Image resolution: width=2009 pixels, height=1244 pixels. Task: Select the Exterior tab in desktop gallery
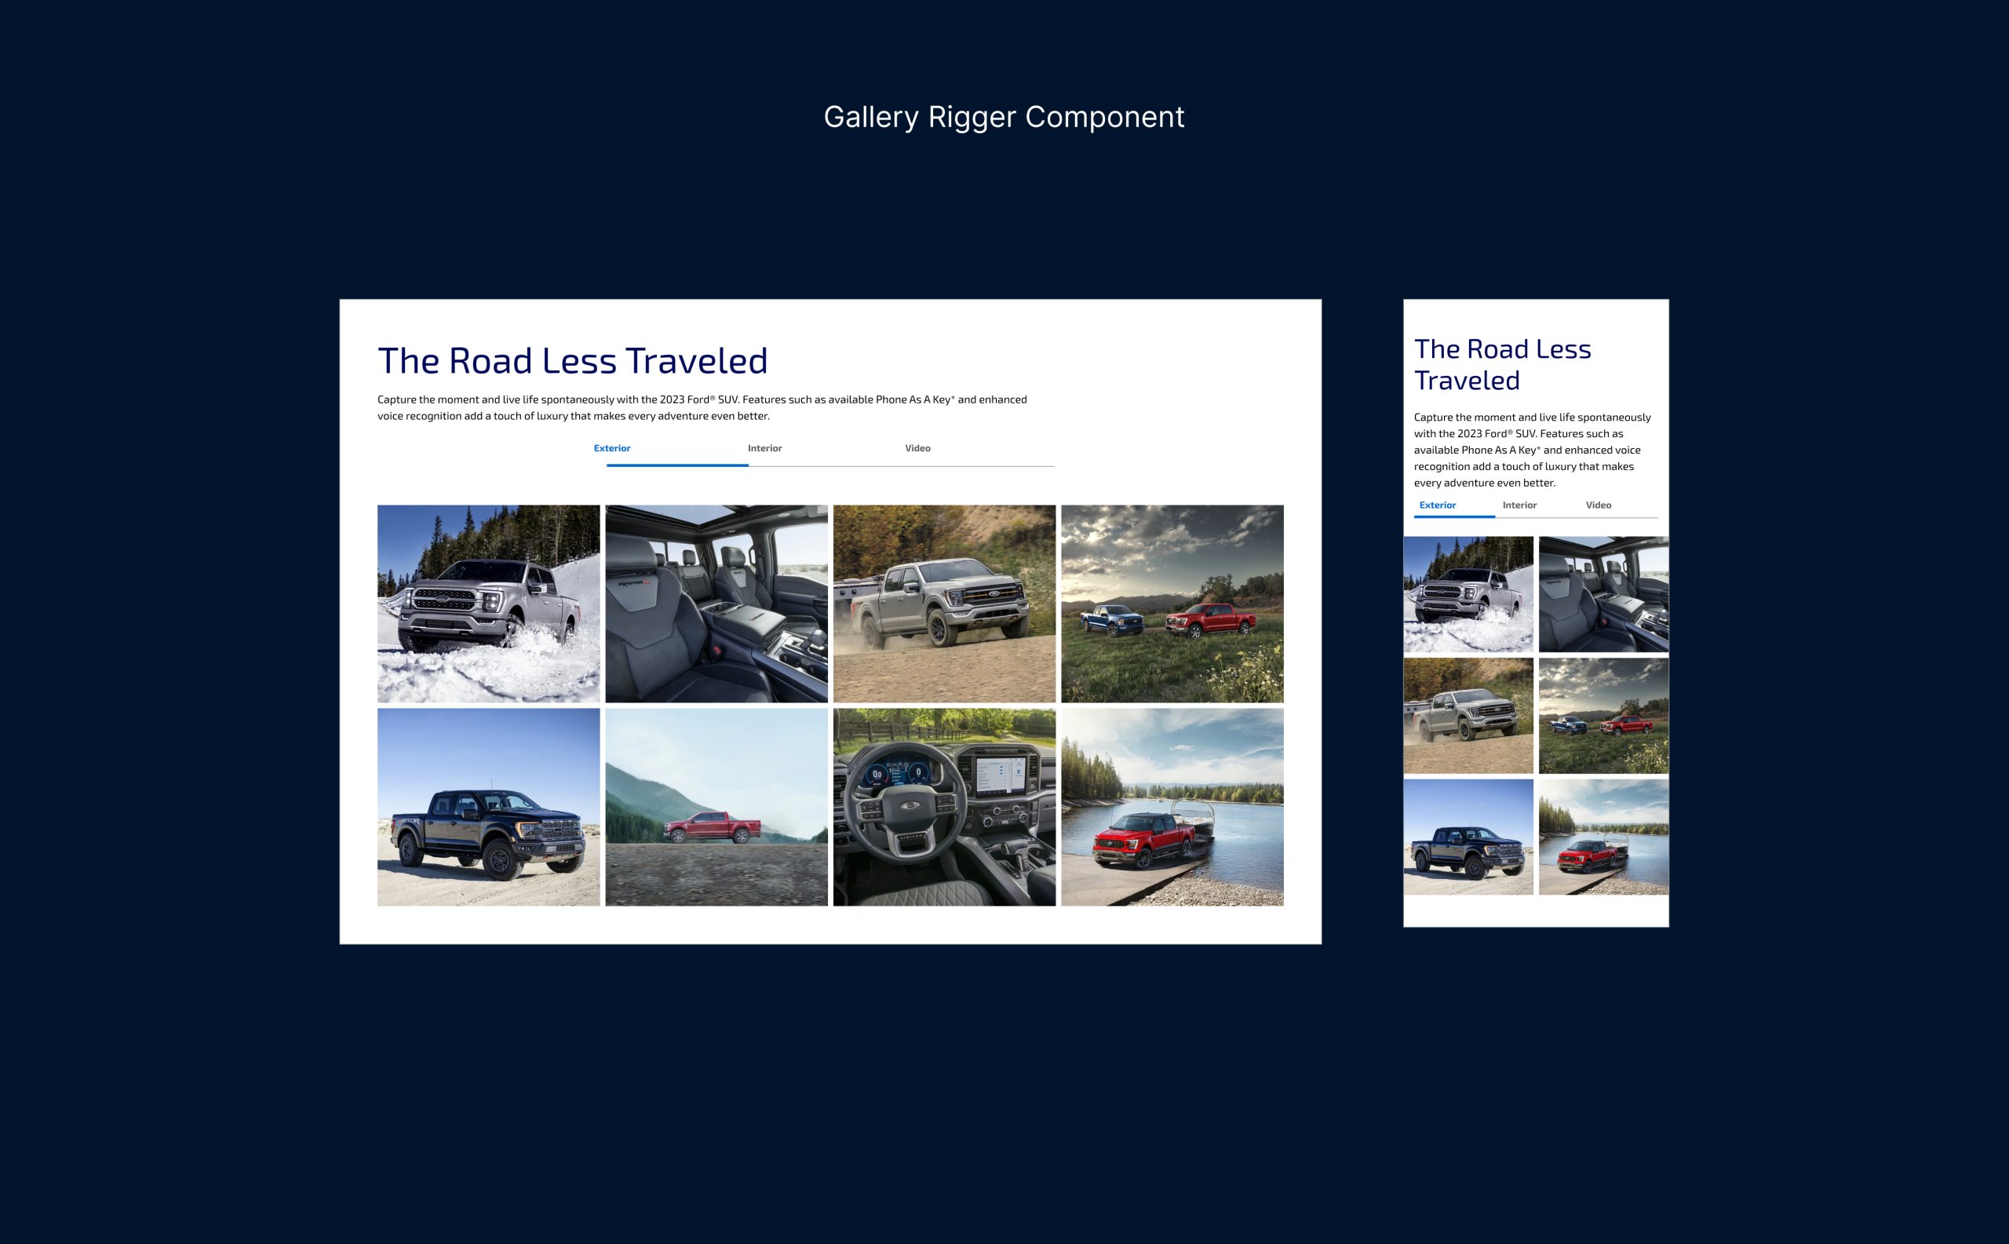[612, 448]
